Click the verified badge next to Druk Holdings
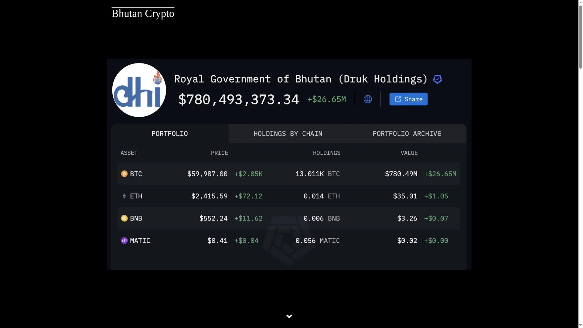583x328 pixels. [x=437, y=79]
